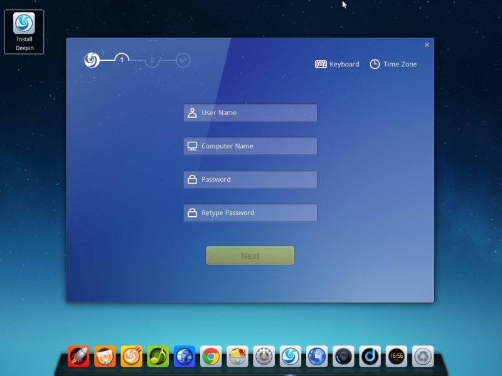The image size is (502, 376).
Task: Select step 1 in the installation progress
Action: tap(121, 60)
